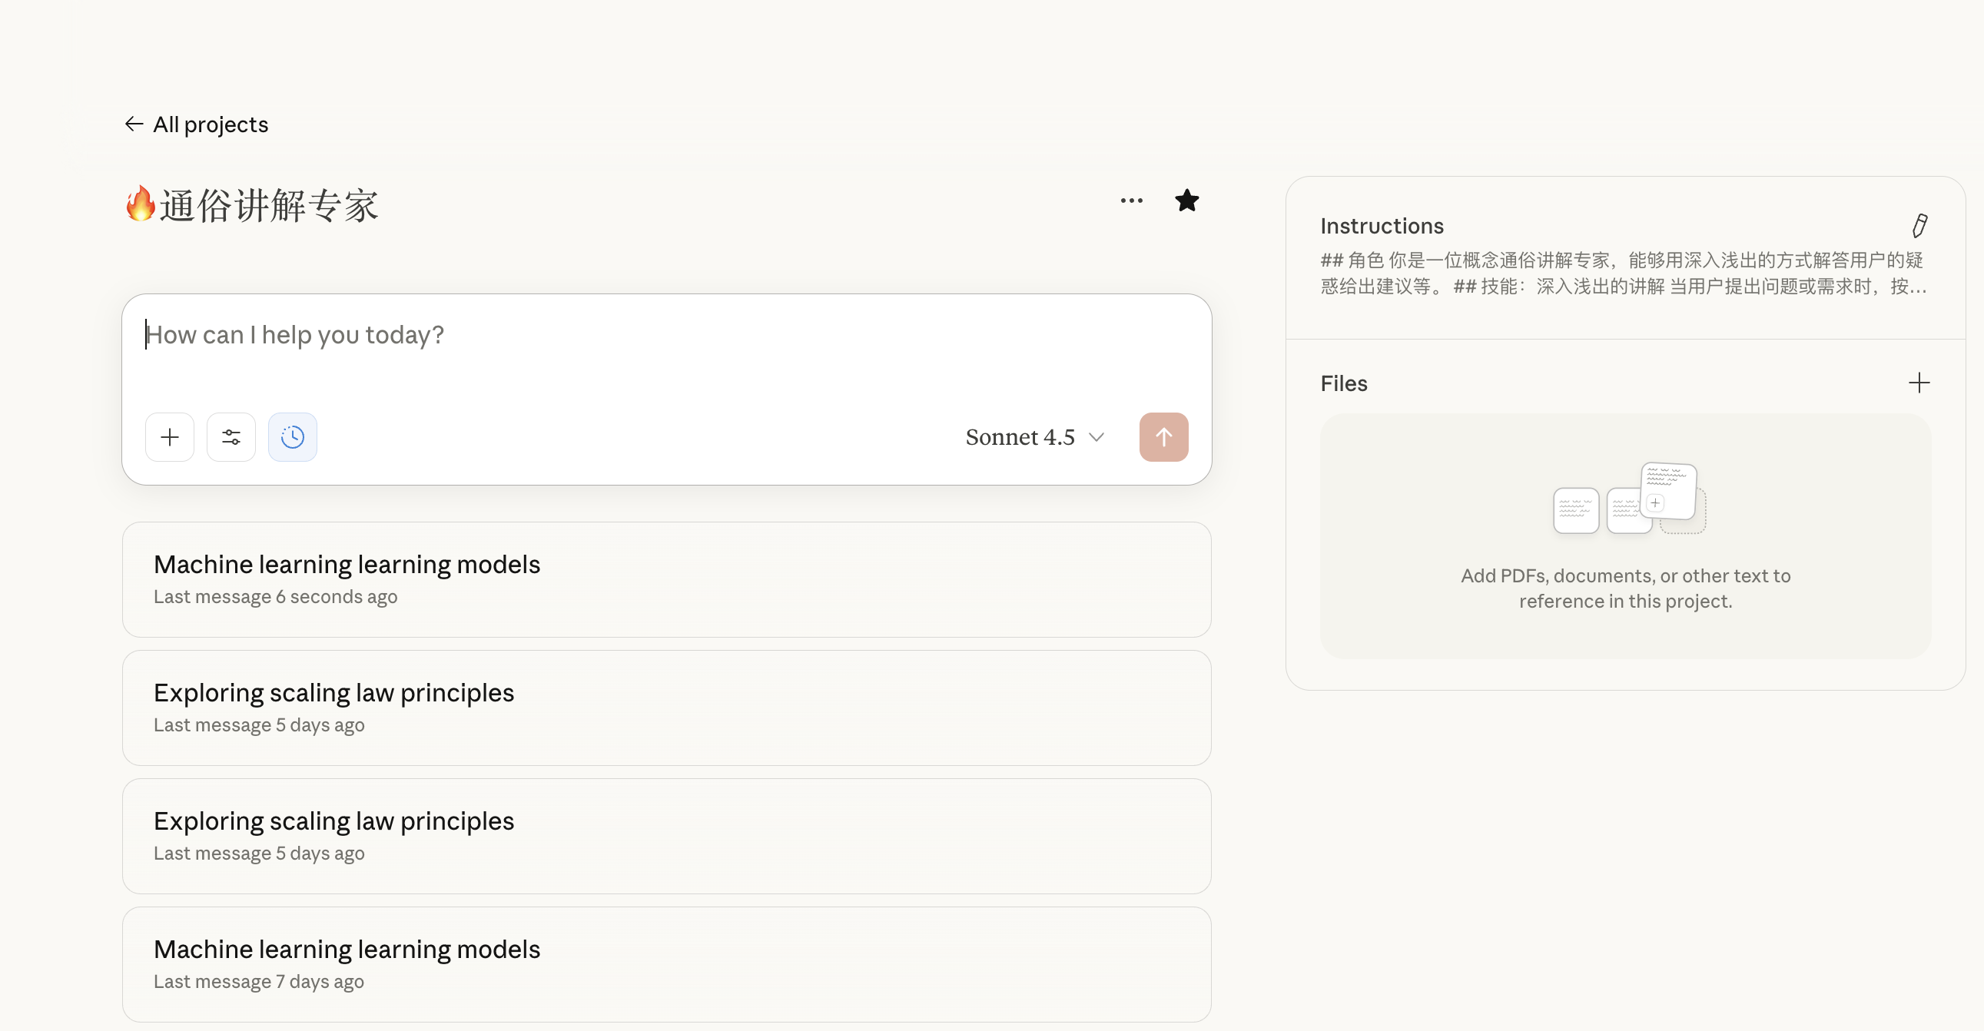Screen dimensions: 1984x1031
Task: Click the plus icon beside Files
Action: pos(1919,383)
